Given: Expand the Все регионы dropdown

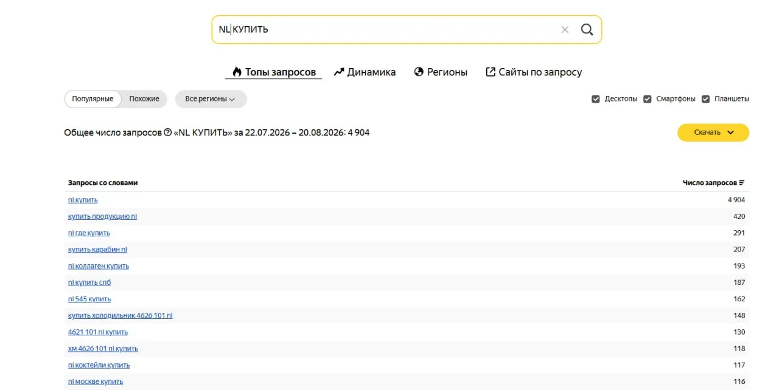Looking at the screenshot, I should pyautogui.click(x=211, y=99).
